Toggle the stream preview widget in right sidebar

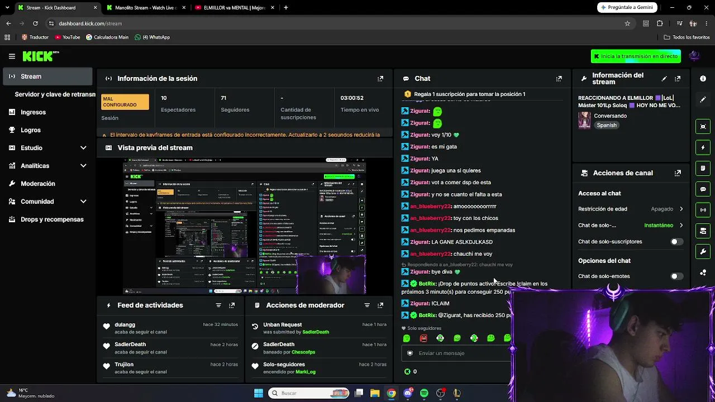(703, 127)
